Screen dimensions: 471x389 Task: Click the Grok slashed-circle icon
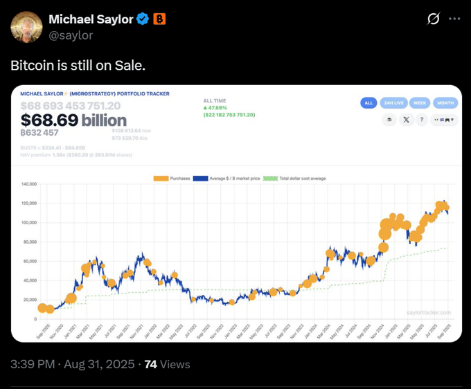click(x=433, y=19)
